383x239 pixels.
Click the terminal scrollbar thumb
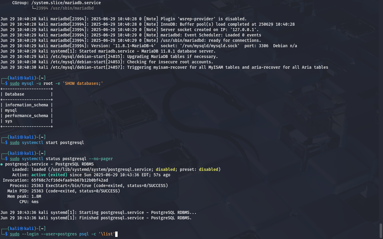click(381, 230)
